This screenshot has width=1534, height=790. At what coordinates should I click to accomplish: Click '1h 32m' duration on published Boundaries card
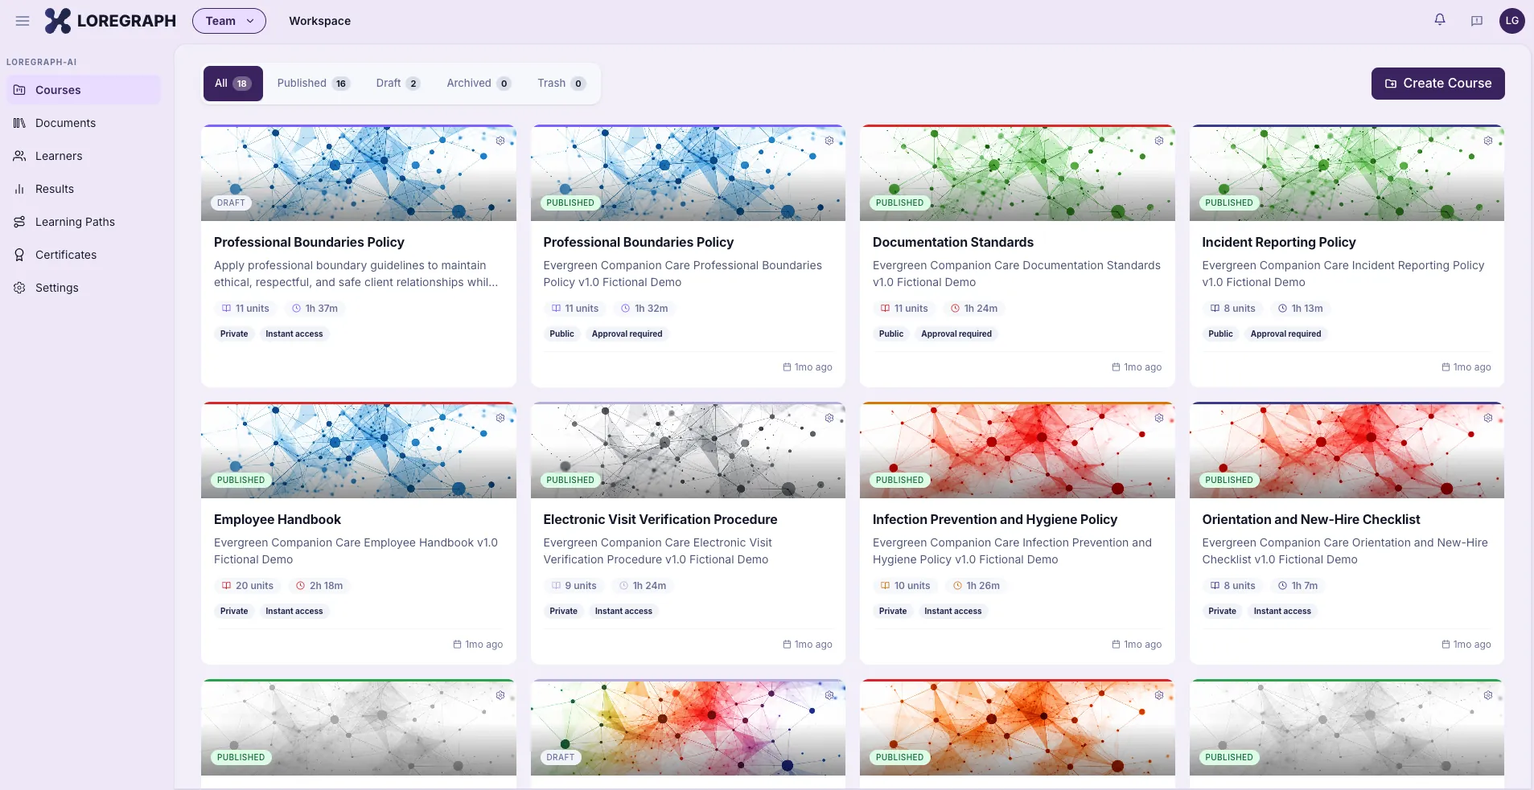coord(644,309)
